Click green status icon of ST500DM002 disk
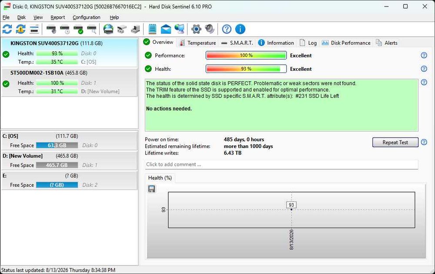 pyautogui.click(x=6, y=84)
